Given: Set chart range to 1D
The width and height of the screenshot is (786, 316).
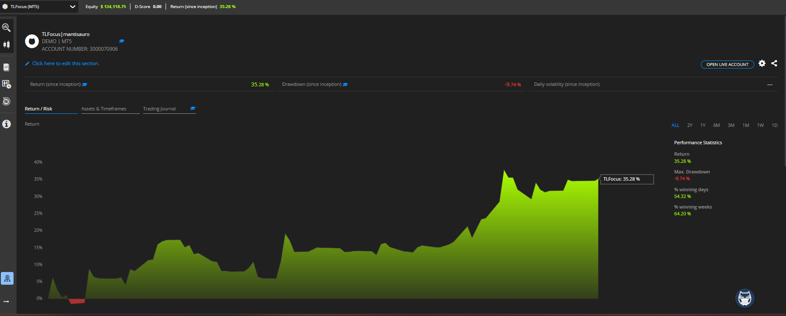Looking at the screenshot, I should point(775,125).
